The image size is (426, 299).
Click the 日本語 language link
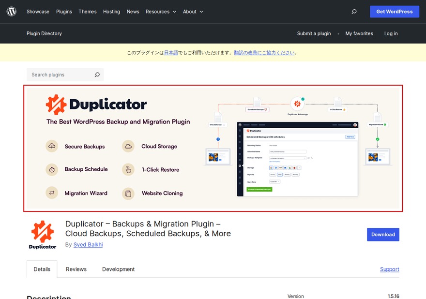pos(171,53)
